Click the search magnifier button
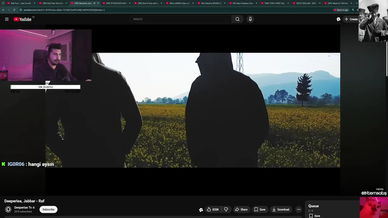Image resolution: width=388 pixels, height=218 pixels. tap(237, 19)
